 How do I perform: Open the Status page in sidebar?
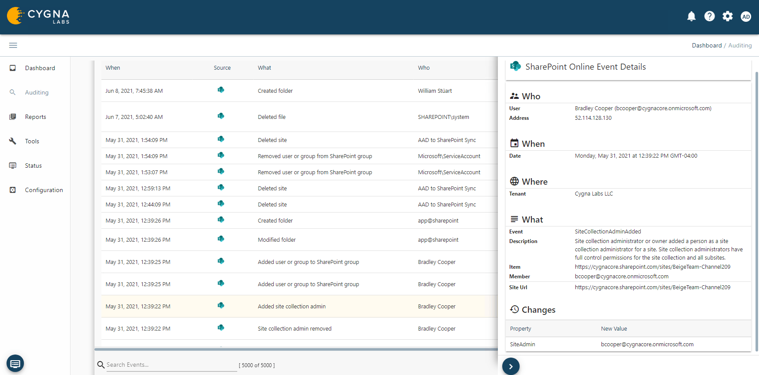33,166
